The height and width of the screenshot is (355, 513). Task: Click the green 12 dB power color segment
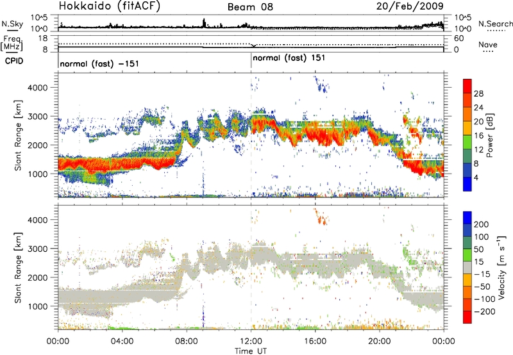coord(467,142)
